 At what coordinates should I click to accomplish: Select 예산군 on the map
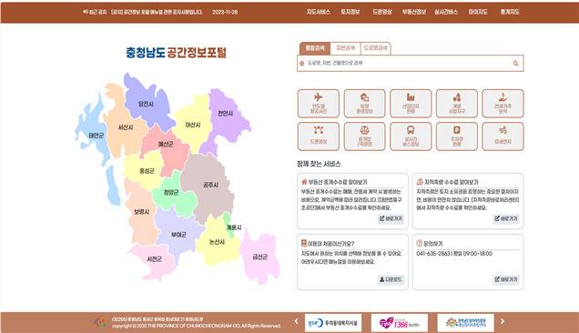click(166, 144)
